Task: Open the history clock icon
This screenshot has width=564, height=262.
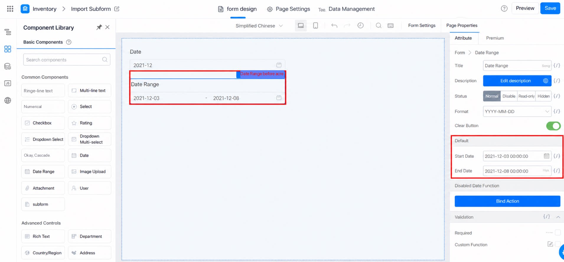Action: click(361, 26)
